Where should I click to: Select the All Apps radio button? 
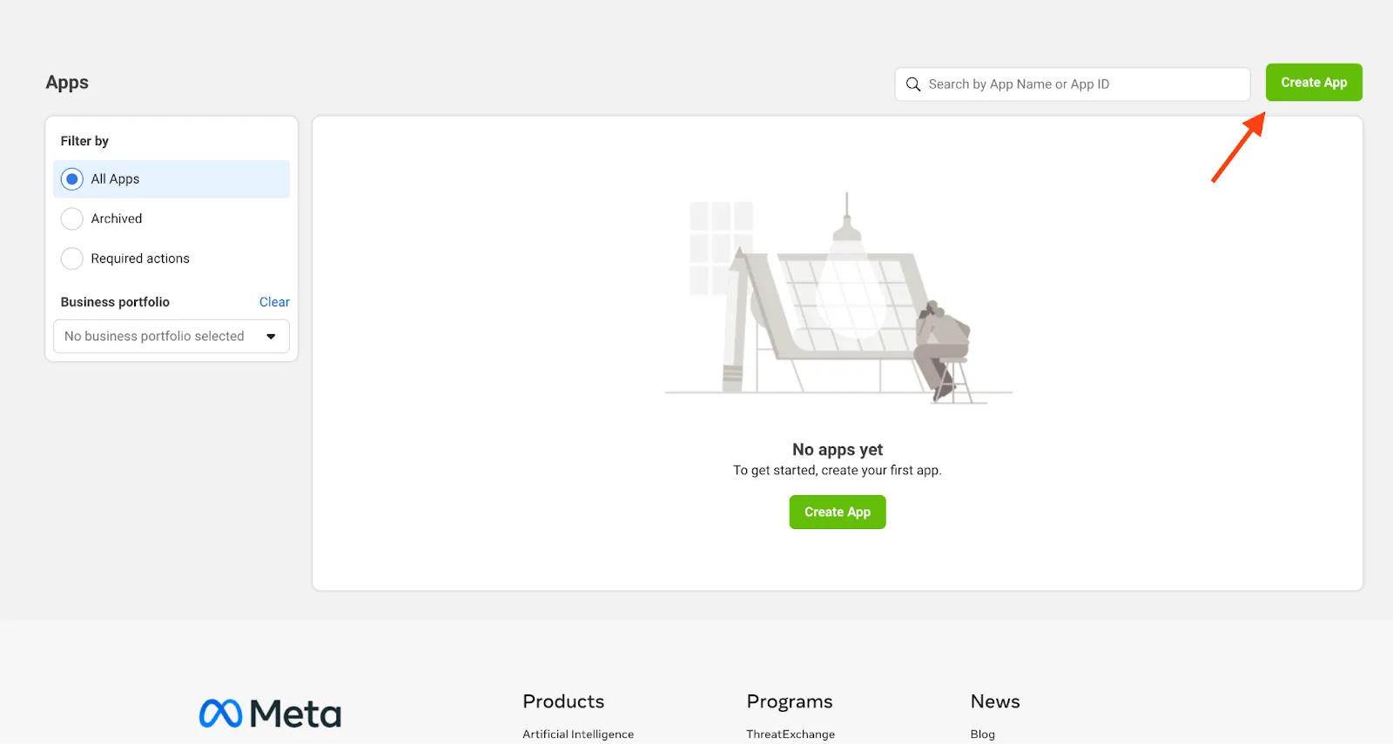[72, 179]
